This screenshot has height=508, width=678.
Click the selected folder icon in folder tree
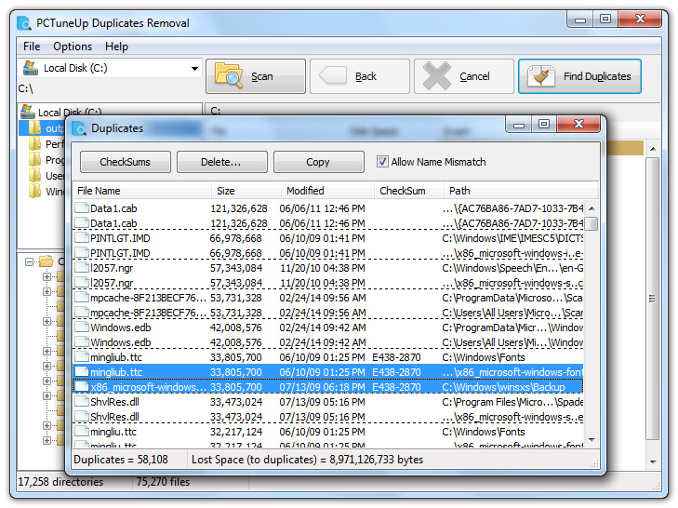point(35,128)
